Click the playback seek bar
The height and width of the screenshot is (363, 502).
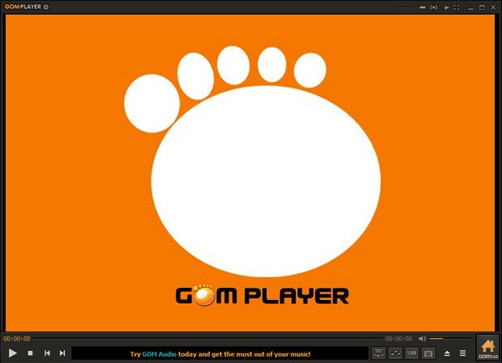coord(208,338)
